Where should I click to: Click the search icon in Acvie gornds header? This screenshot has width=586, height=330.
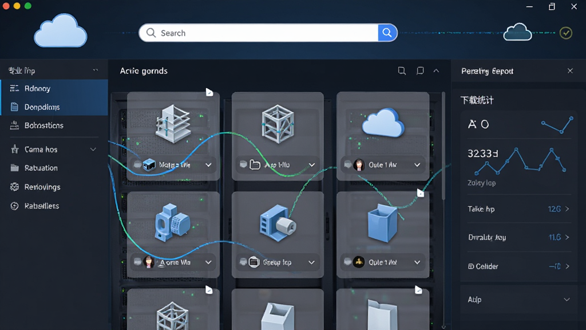(x=402, y=70)
